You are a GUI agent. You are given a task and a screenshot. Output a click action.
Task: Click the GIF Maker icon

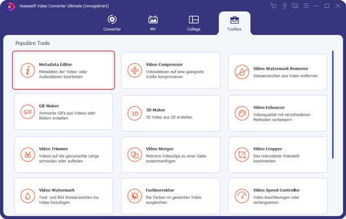[x=28, y=112]
